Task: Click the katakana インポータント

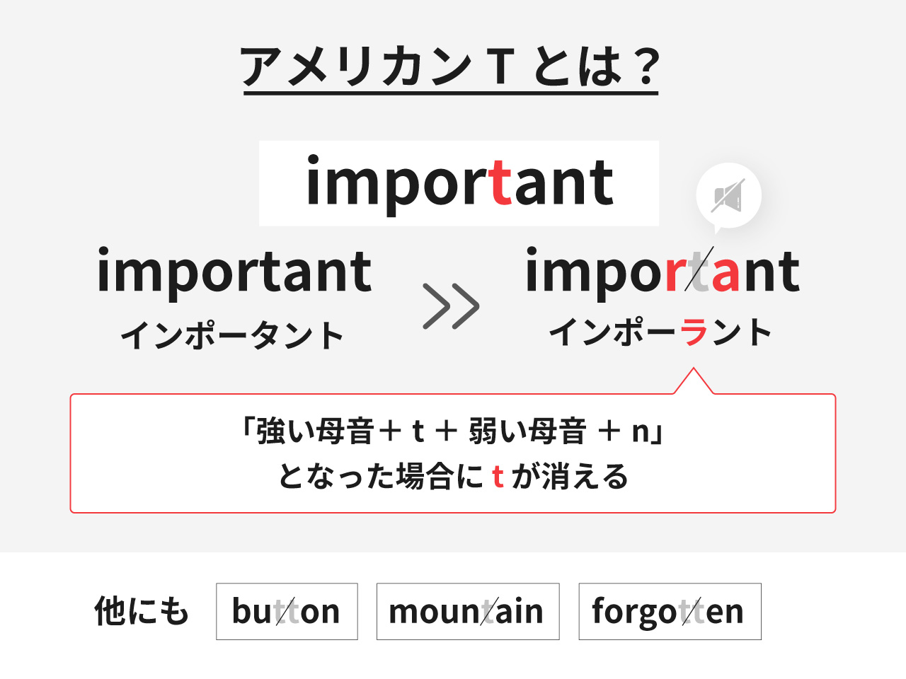Action: point(232,335)
